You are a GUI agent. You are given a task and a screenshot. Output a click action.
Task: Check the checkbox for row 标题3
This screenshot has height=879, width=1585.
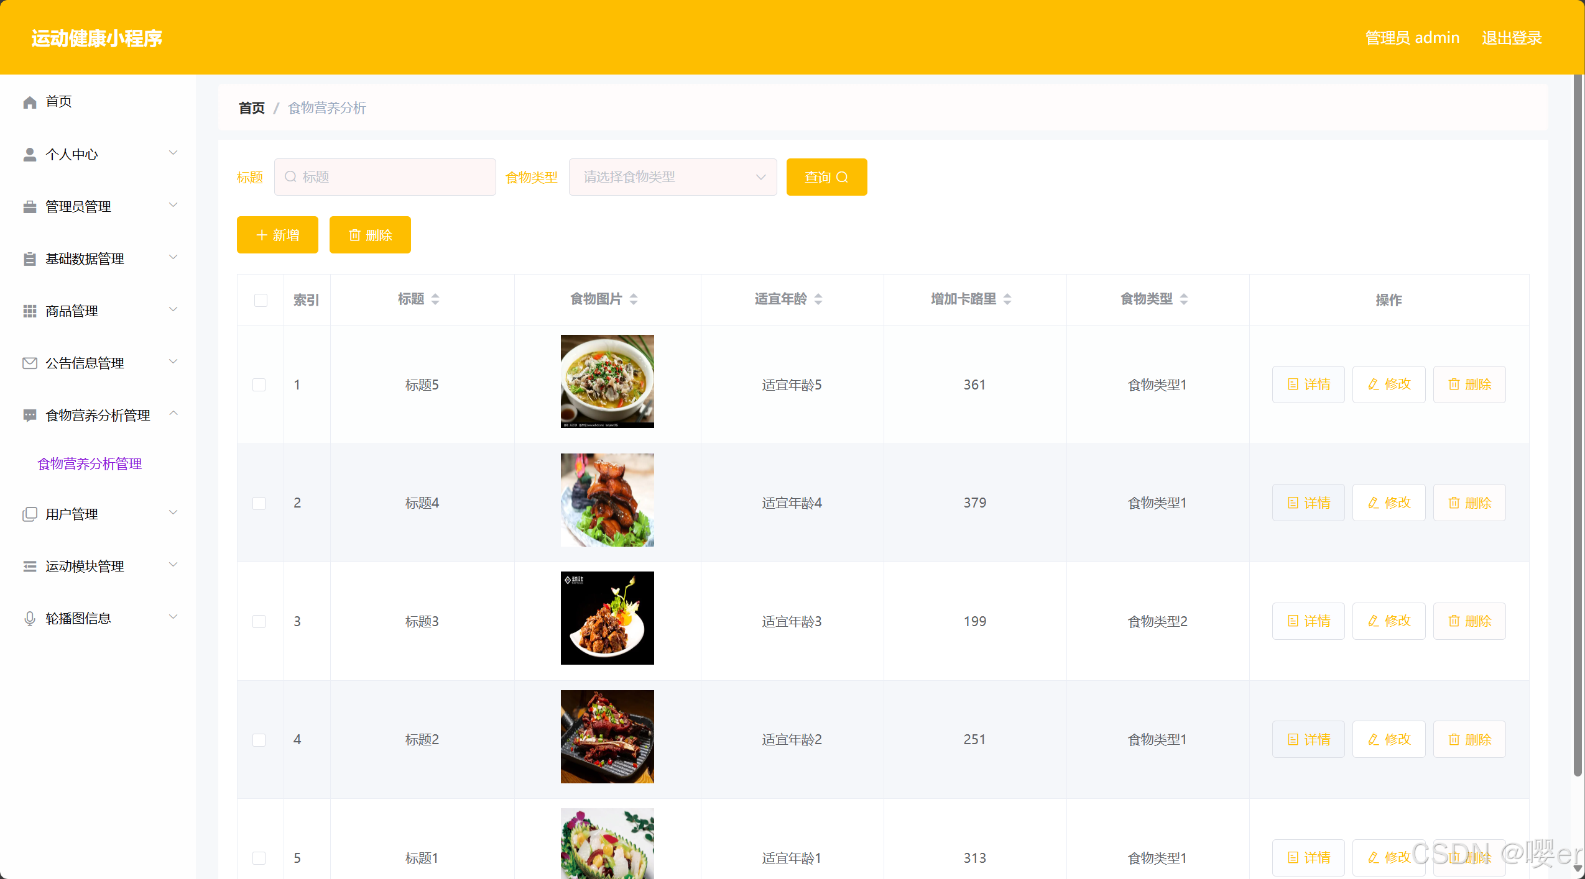(259, 621)
